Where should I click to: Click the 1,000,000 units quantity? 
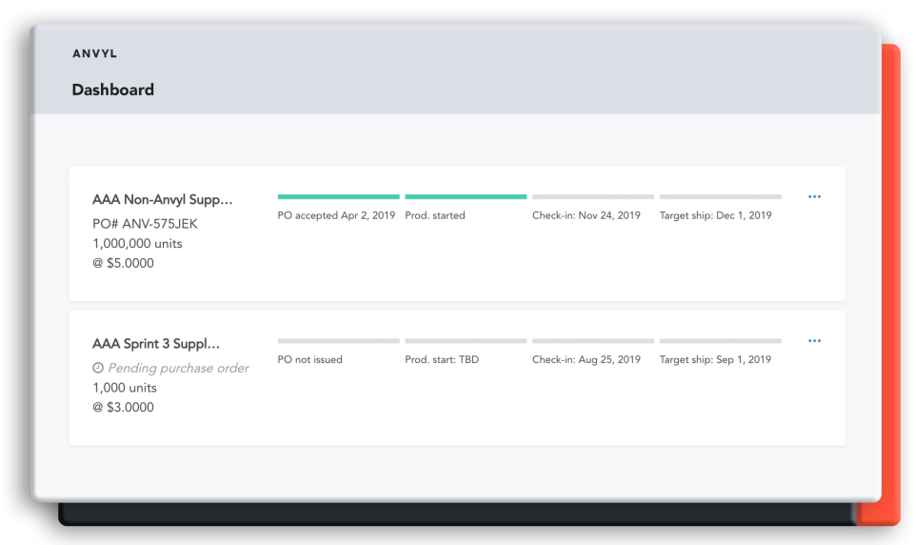click(137, 244)
